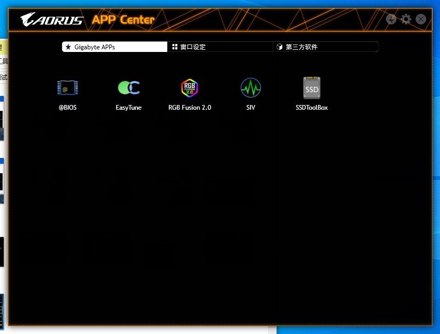Launch the @BIOS utility icon

(x=67, y=87)
